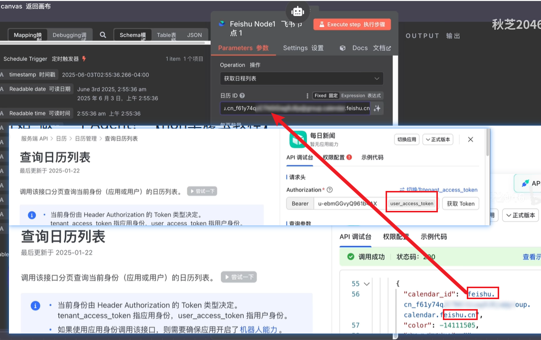Click the sparkle icon beside calendar ID field
This screenshot has height=340, width=541.
377,108
